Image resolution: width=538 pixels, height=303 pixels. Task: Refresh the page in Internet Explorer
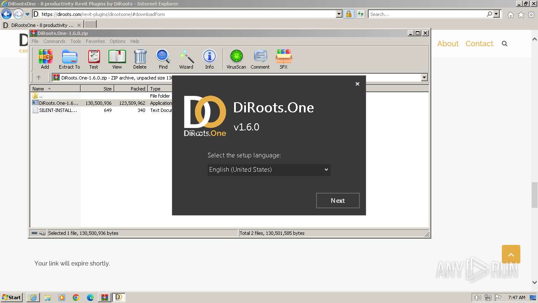pos(360,14)
